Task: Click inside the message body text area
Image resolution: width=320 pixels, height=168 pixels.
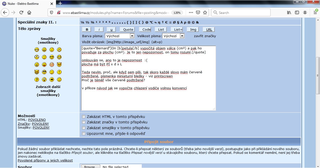Action: (x=148, y=100)
